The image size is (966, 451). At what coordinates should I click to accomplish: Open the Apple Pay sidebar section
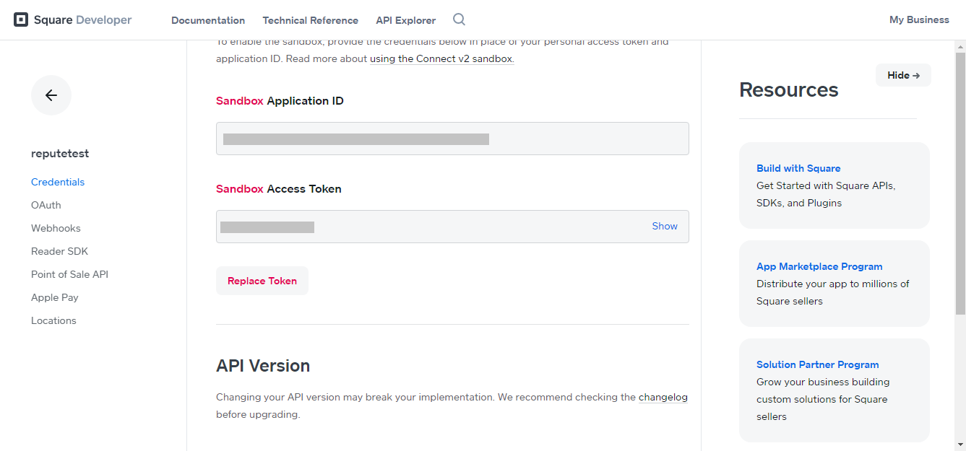coord(55,297)
